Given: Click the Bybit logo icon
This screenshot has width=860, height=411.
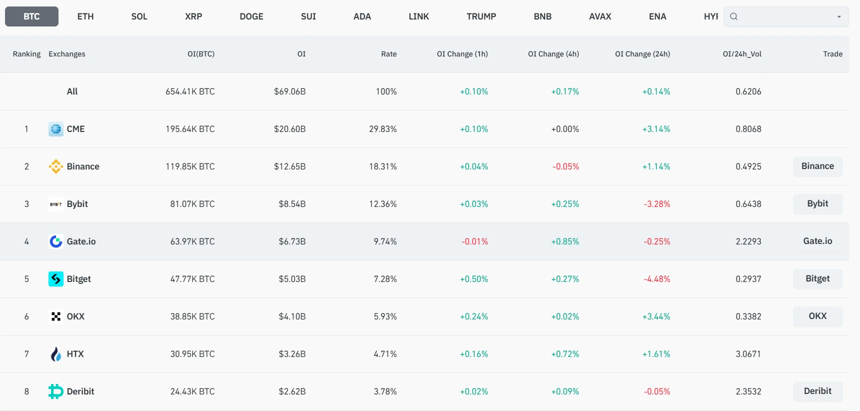Looking at the screenshot, I should pos(56,204).
